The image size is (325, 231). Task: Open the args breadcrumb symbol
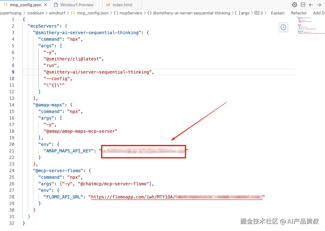coord(242,13)
